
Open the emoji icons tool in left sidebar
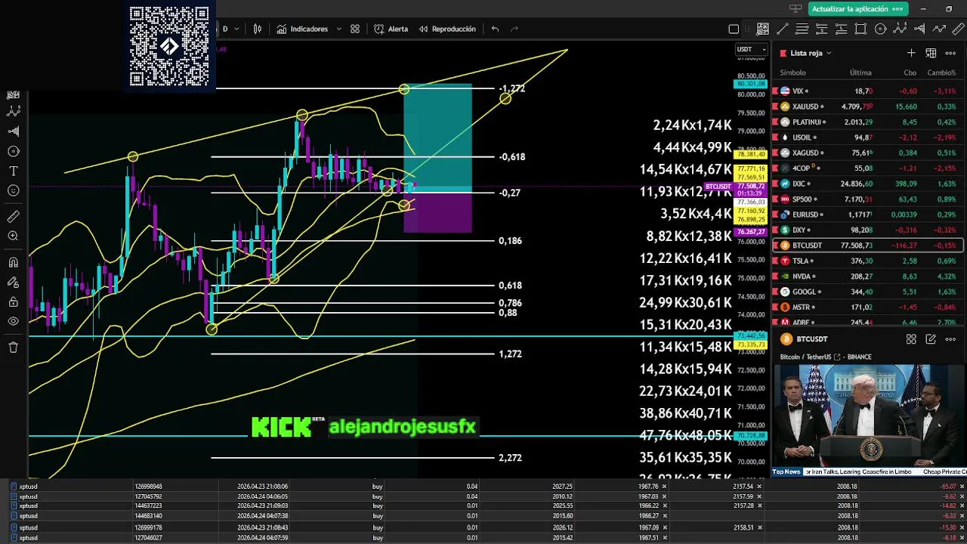13,190
